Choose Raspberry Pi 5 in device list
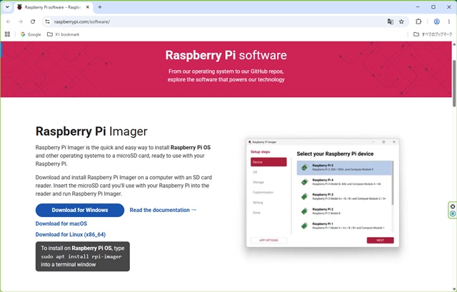The height and width of the screenshot is (292, 457). coord(344,168)
